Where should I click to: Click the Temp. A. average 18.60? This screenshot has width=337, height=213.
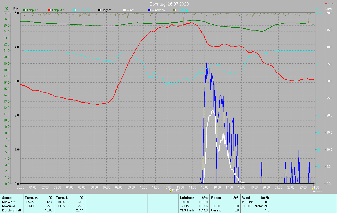click(x=48, y=210)
